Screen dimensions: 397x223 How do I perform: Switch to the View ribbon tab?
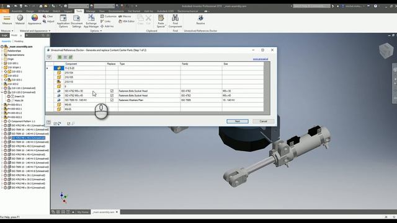click(102, 11)
